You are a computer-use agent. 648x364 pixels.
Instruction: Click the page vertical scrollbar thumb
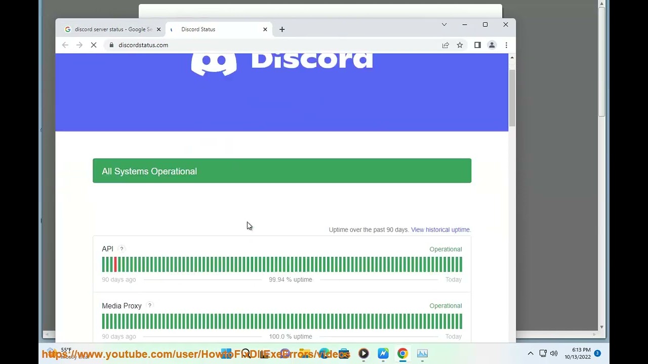coord(512,98)
